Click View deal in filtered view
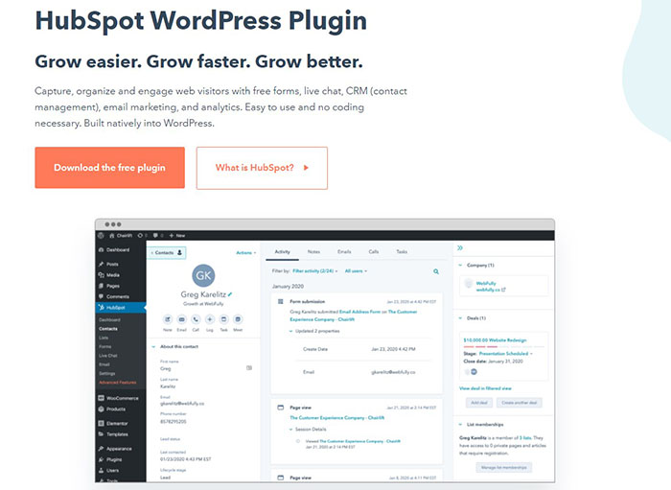Screen dimensions: 671x490 pos(485,388)
